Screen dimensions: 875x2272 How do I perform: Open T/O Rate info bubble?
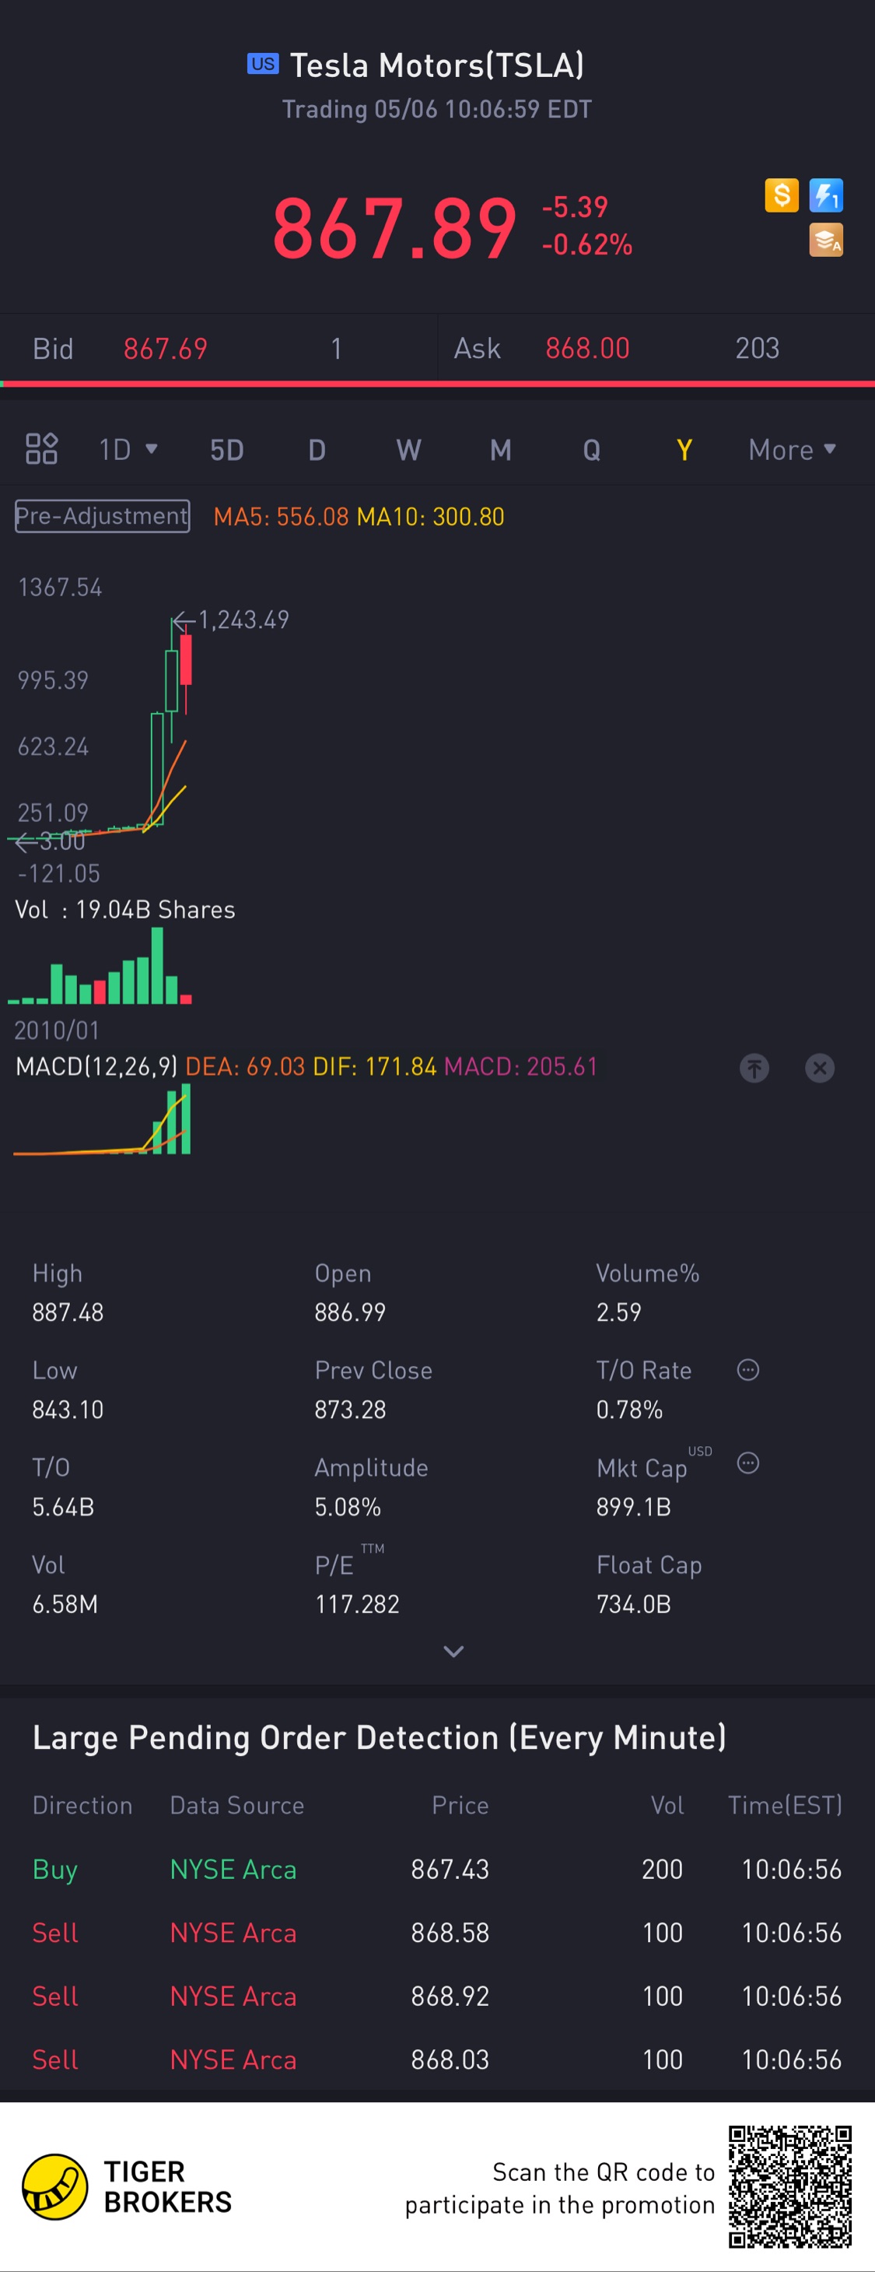(x=747, y=1370)
